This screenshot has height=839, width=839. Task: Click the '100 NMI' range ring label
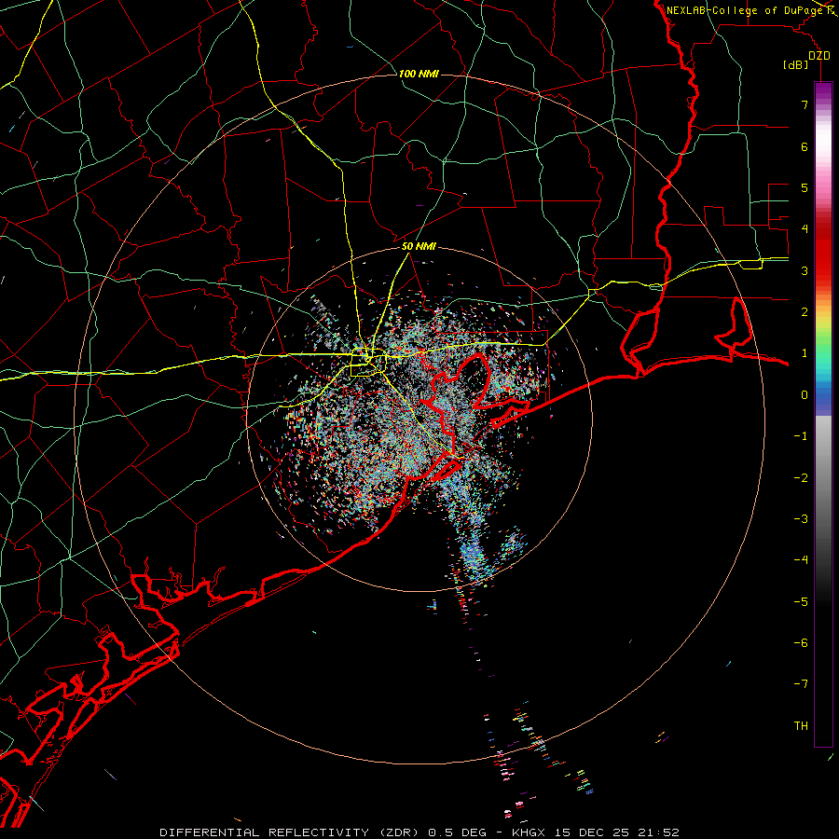point(419,74)
